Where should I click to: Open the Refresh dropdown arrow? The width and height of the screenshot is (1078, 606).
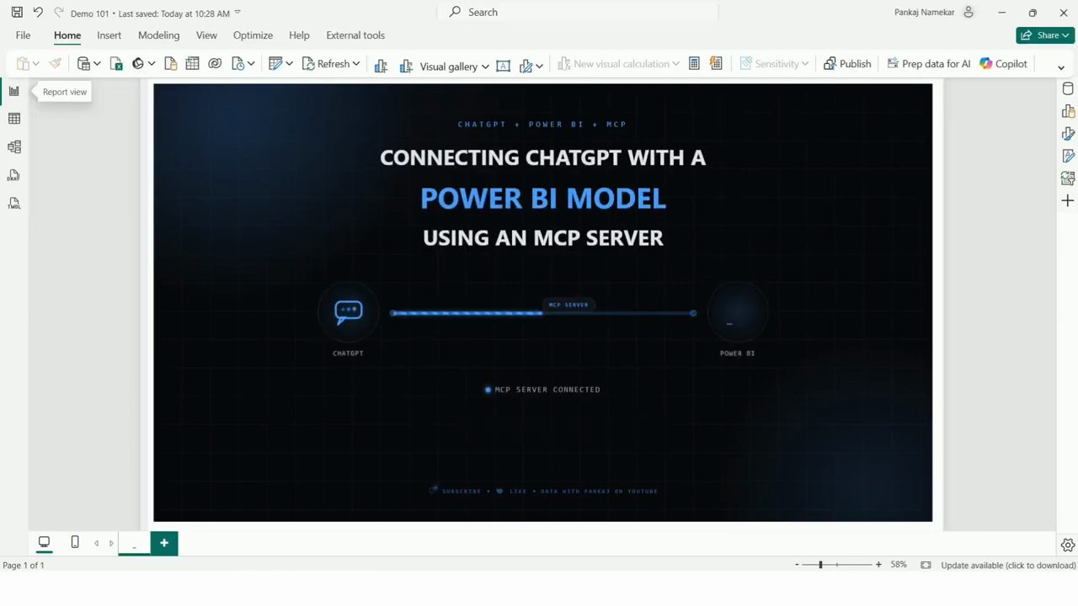tap(356, 64)
